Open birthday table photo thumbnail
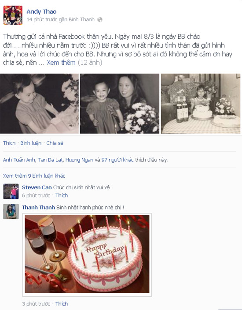The width and height of the screenshot is (242, 310). click(x=201, y=104)
